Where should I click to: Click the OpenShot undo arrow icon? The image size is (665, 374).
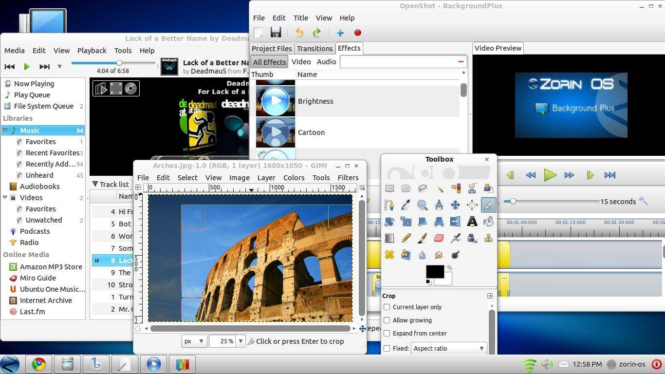(299, 33)
